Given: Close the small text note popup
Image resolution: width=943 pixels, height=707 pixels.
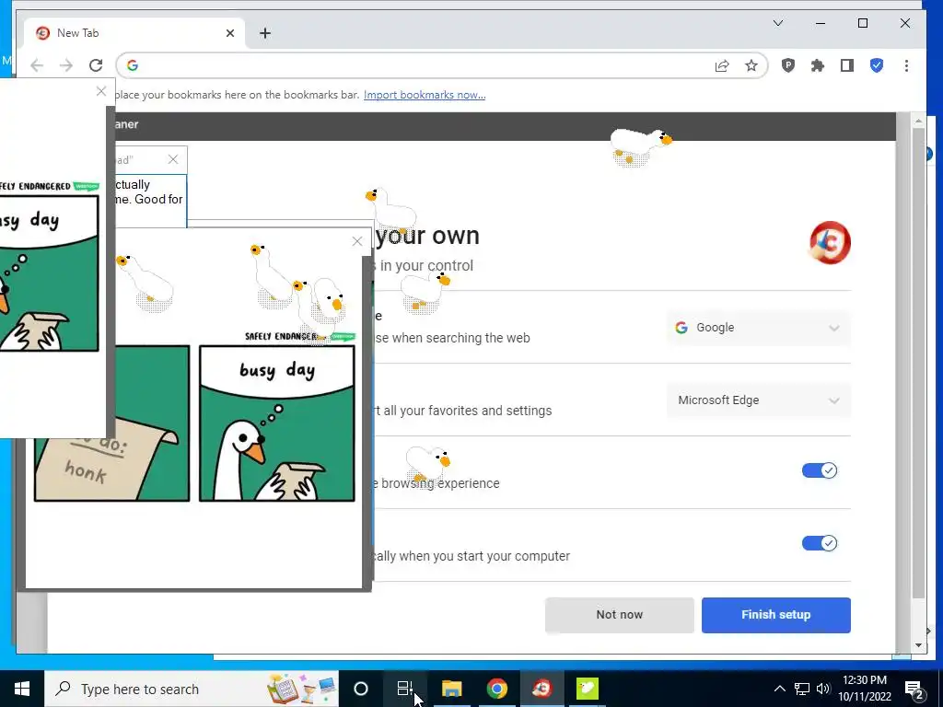Looking at the screenshot, I should point(173,159).
